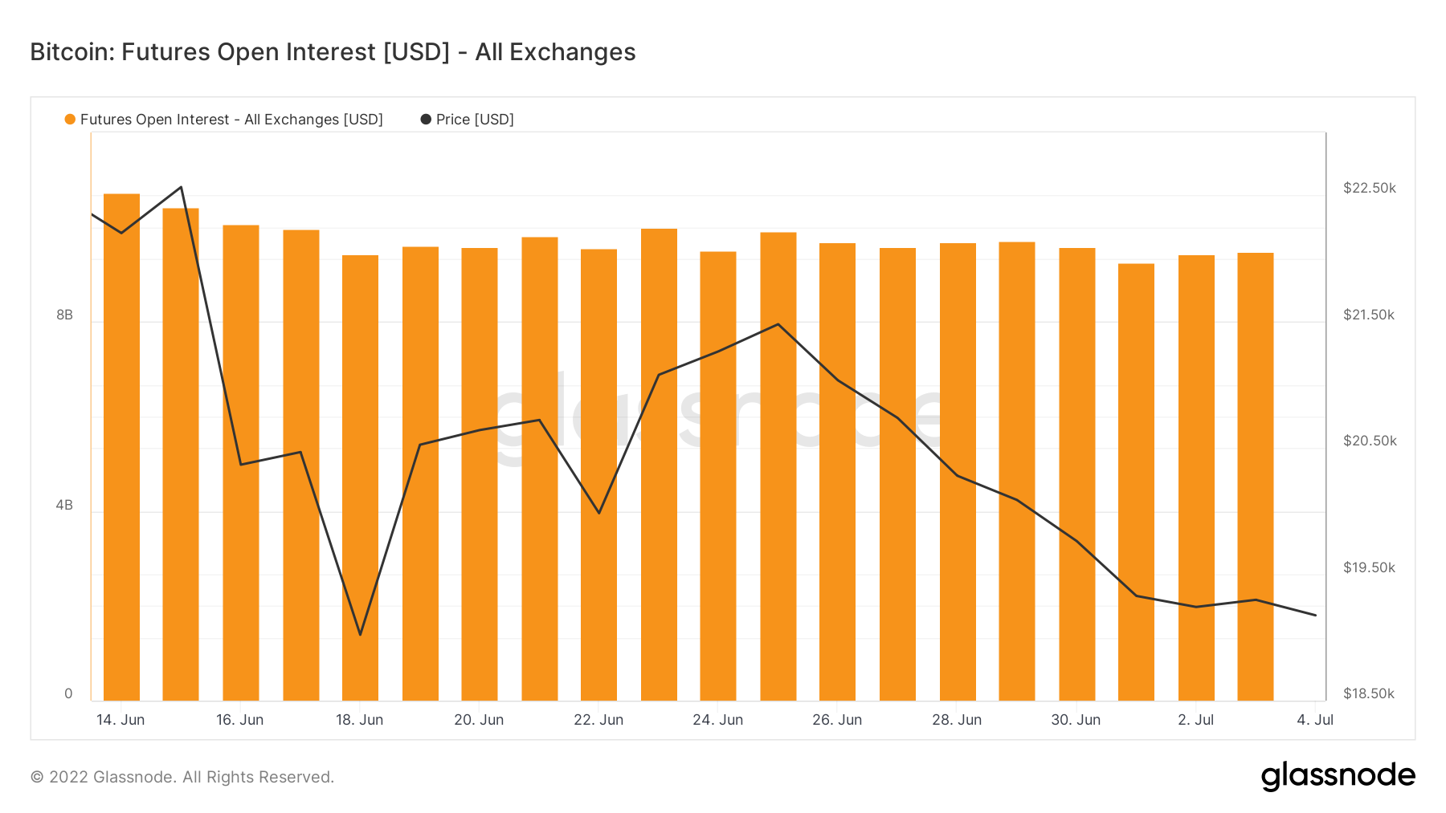This screenshot has height=813, width=1446.
Task: Click the glassnode logo at bottom right
Action: click(1338, 776)
